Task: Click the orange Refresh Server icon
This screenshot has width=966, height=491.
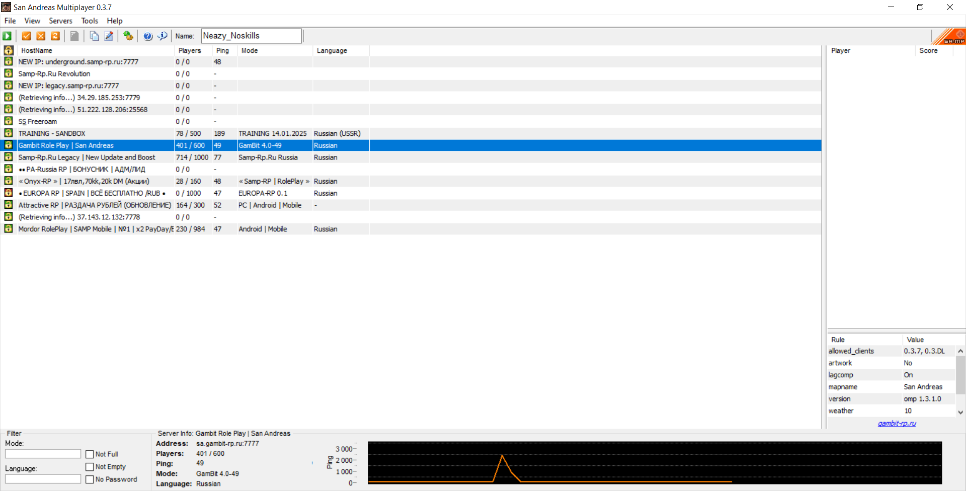Action: 55,36
